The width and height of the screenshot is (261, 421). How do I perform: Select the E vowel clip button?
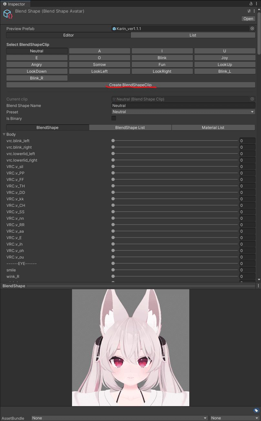37,58
